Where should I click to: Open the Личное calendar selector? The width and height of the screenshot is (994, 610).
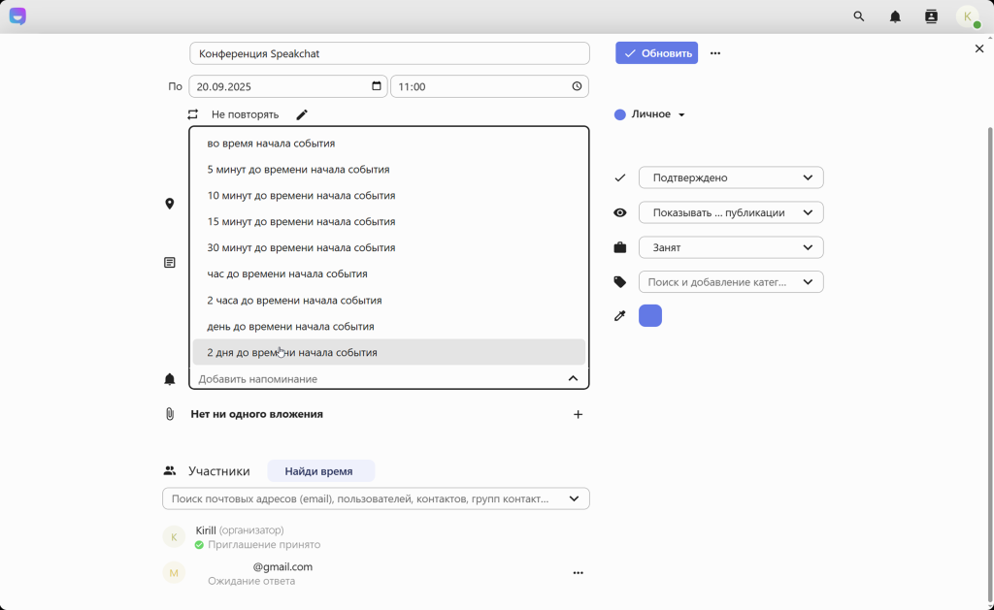649,114
